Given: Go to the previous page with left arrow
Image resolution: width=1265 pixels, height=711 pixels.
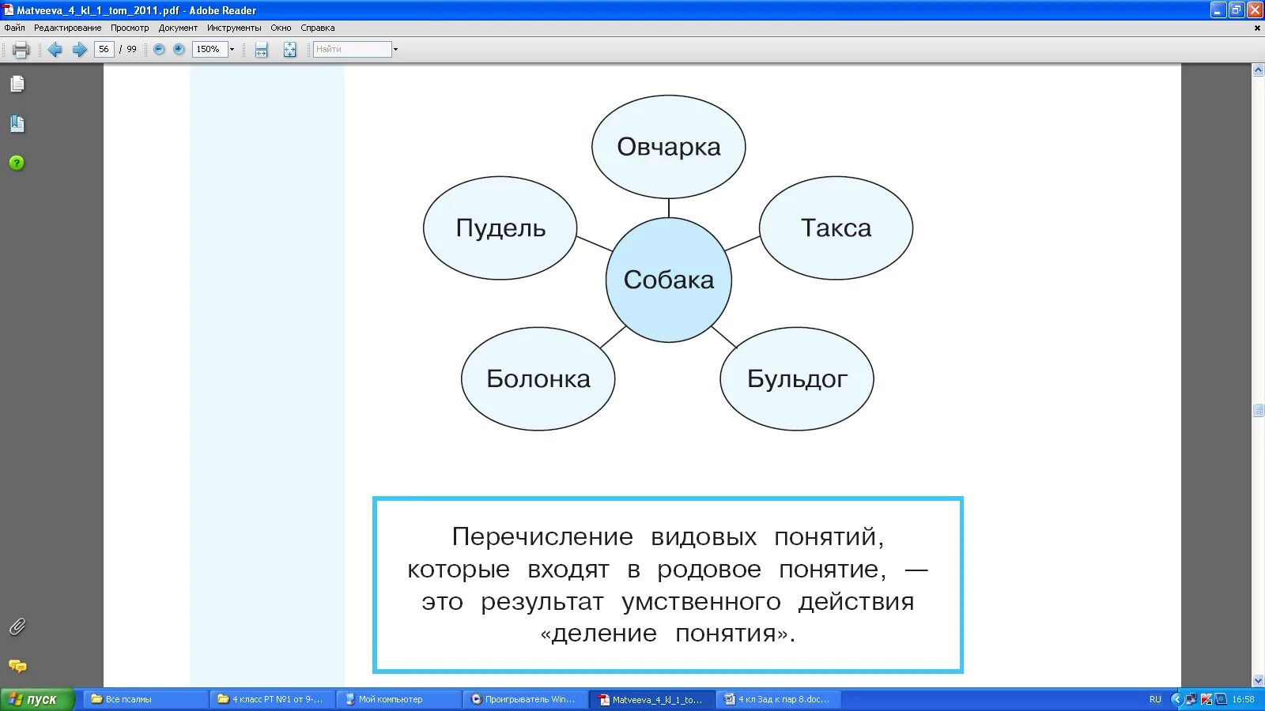Looking at the screenshot, I should 55,50.
